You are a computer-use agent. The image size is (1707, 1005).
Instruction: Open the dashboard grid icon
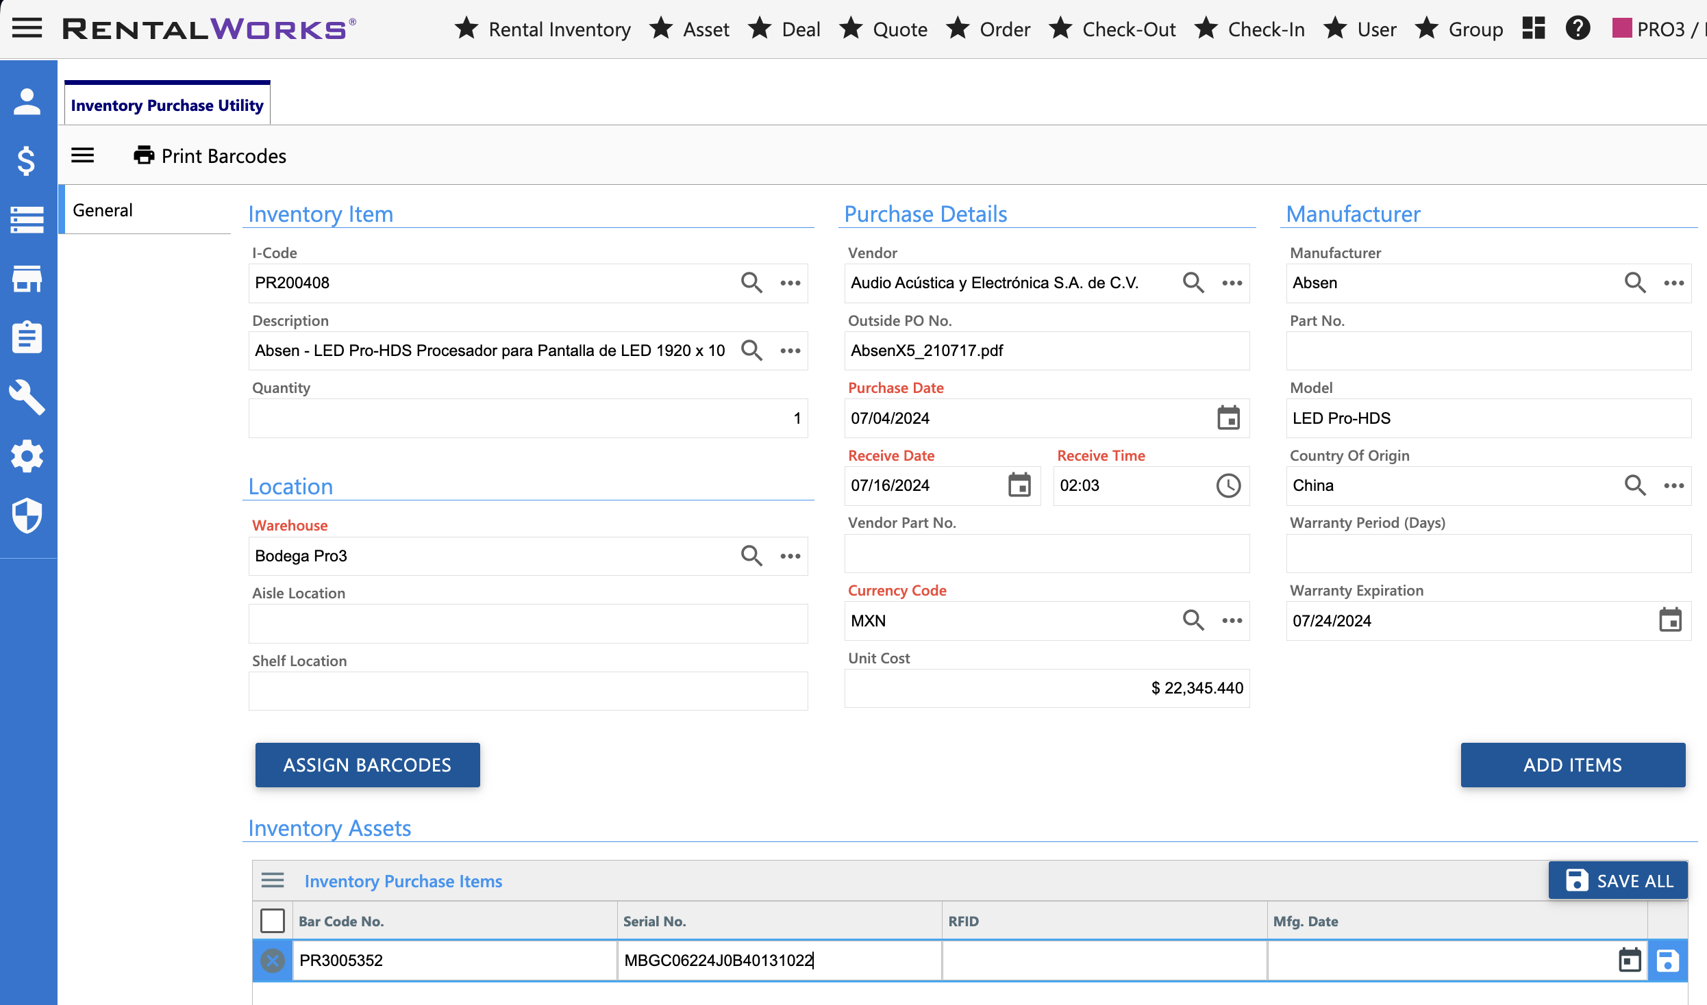1534,29
